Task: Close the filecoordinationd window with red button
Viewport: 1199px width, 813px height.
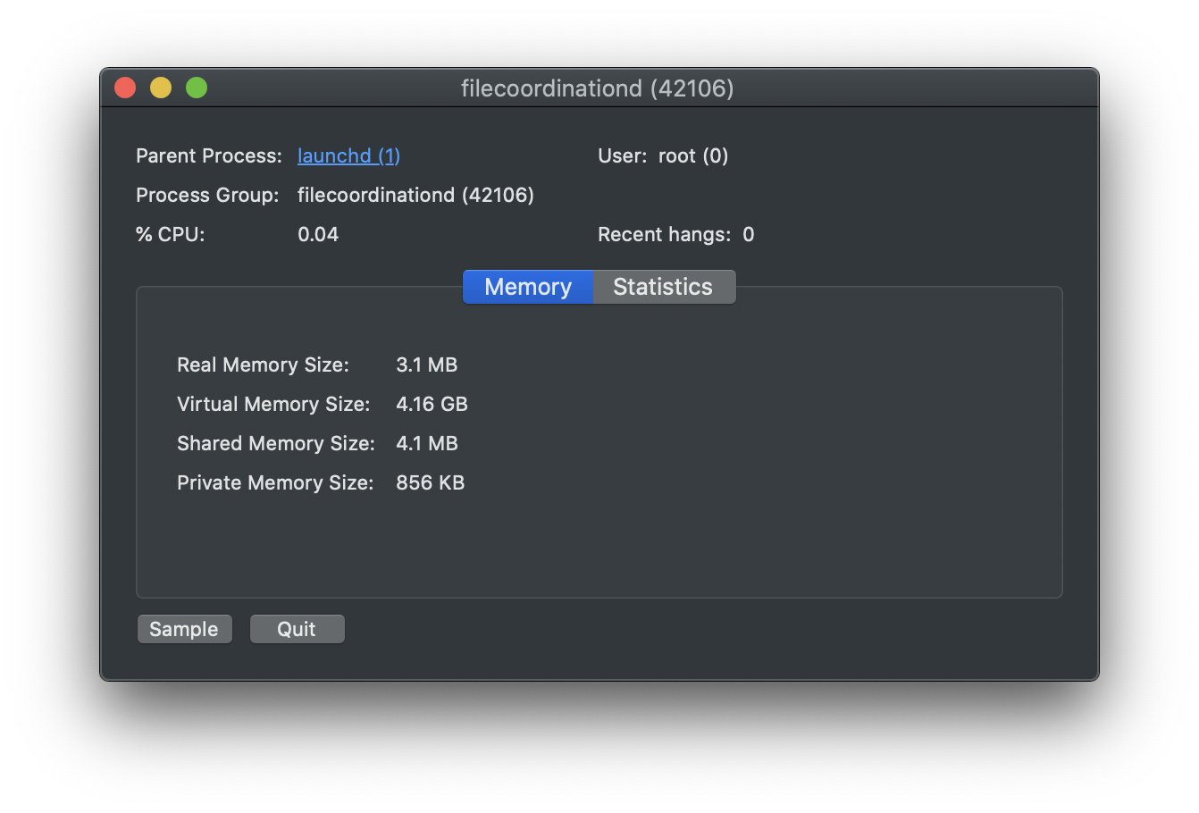Action: tap(125, 88)
